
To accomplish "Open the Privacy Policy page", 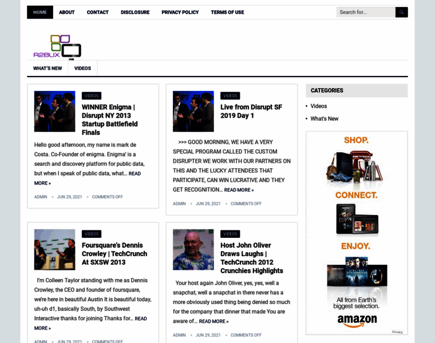I will coord(180,12).
